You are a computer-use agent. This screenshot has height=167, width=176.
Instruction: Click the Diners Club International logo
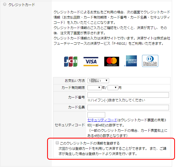(x=150, y=61)
